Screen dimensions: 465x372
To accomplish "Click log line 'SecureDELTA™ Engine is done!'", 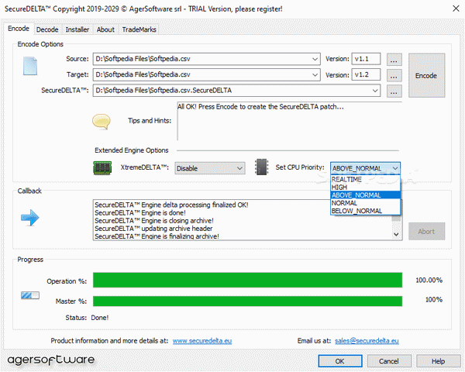I will pos(140,213).
